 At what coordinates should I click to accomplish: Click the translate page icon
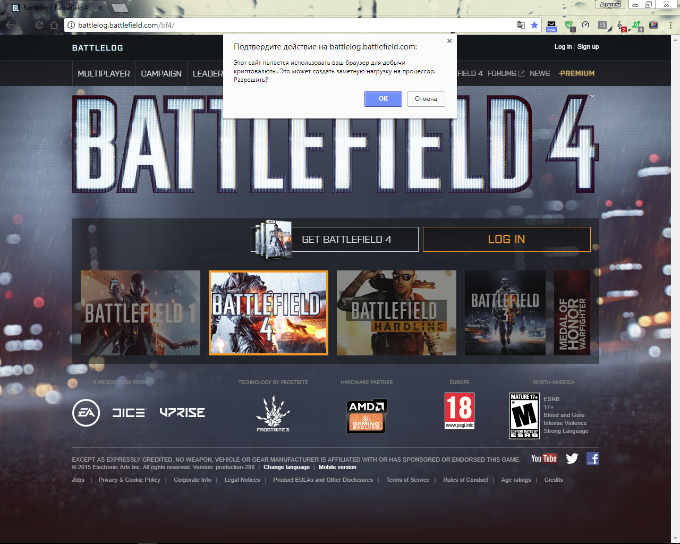point(521,25)
